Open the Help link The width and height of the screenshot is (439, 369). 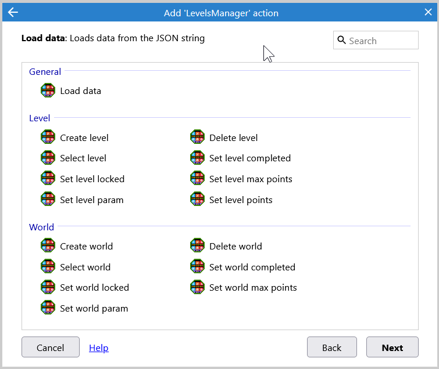pos(98,348)
